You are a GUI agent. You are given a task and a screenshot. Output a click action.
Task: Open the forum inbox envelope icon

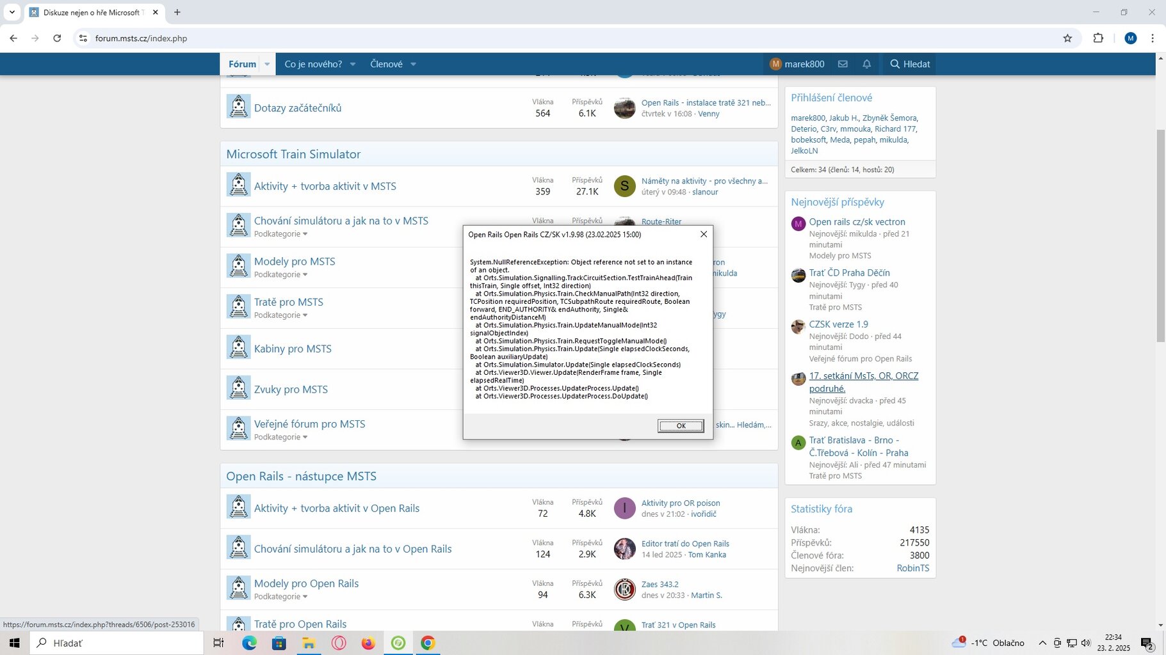pyautogui.click(x=843, y=64)
